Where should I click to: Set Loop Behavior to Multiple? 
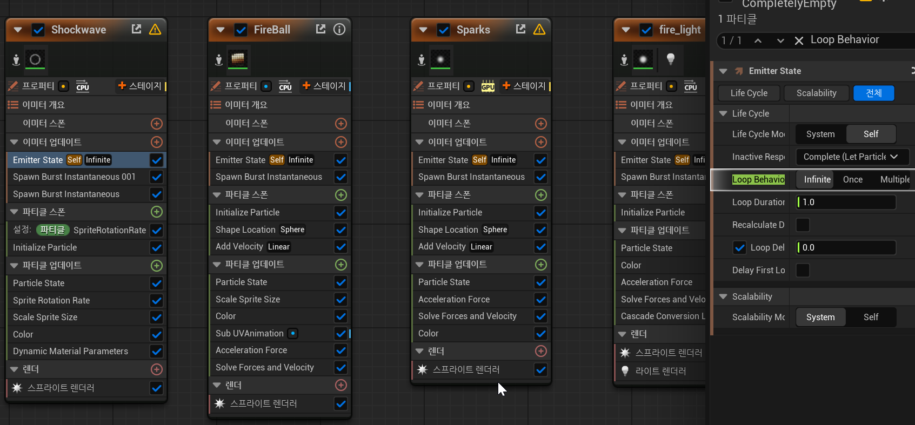894,179
